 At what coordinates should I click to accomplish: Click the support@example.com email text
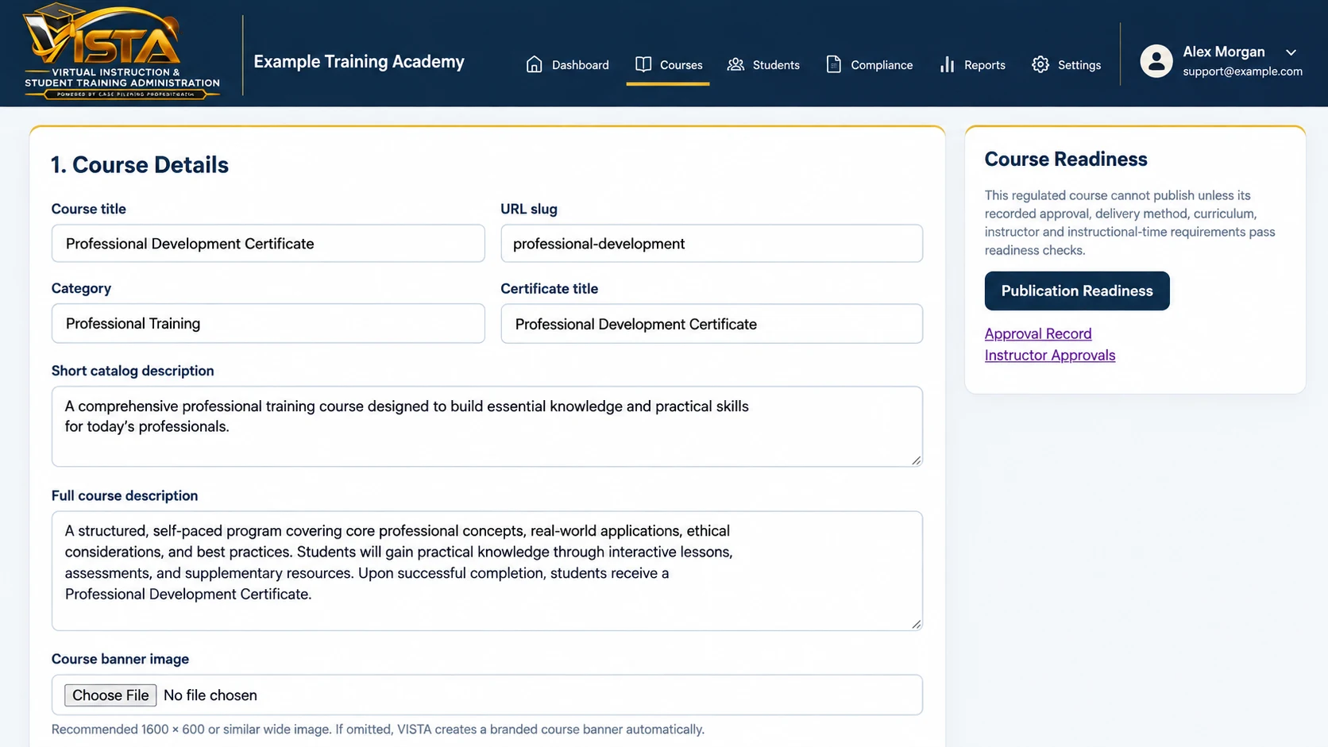[1242, 71]
